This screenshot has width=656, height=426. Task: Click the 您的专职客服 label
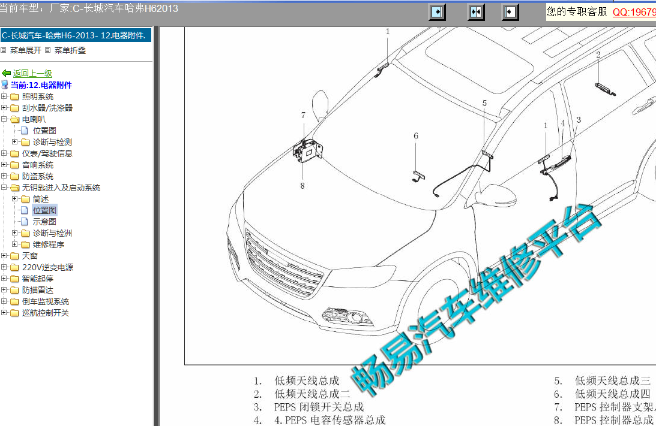577,12
